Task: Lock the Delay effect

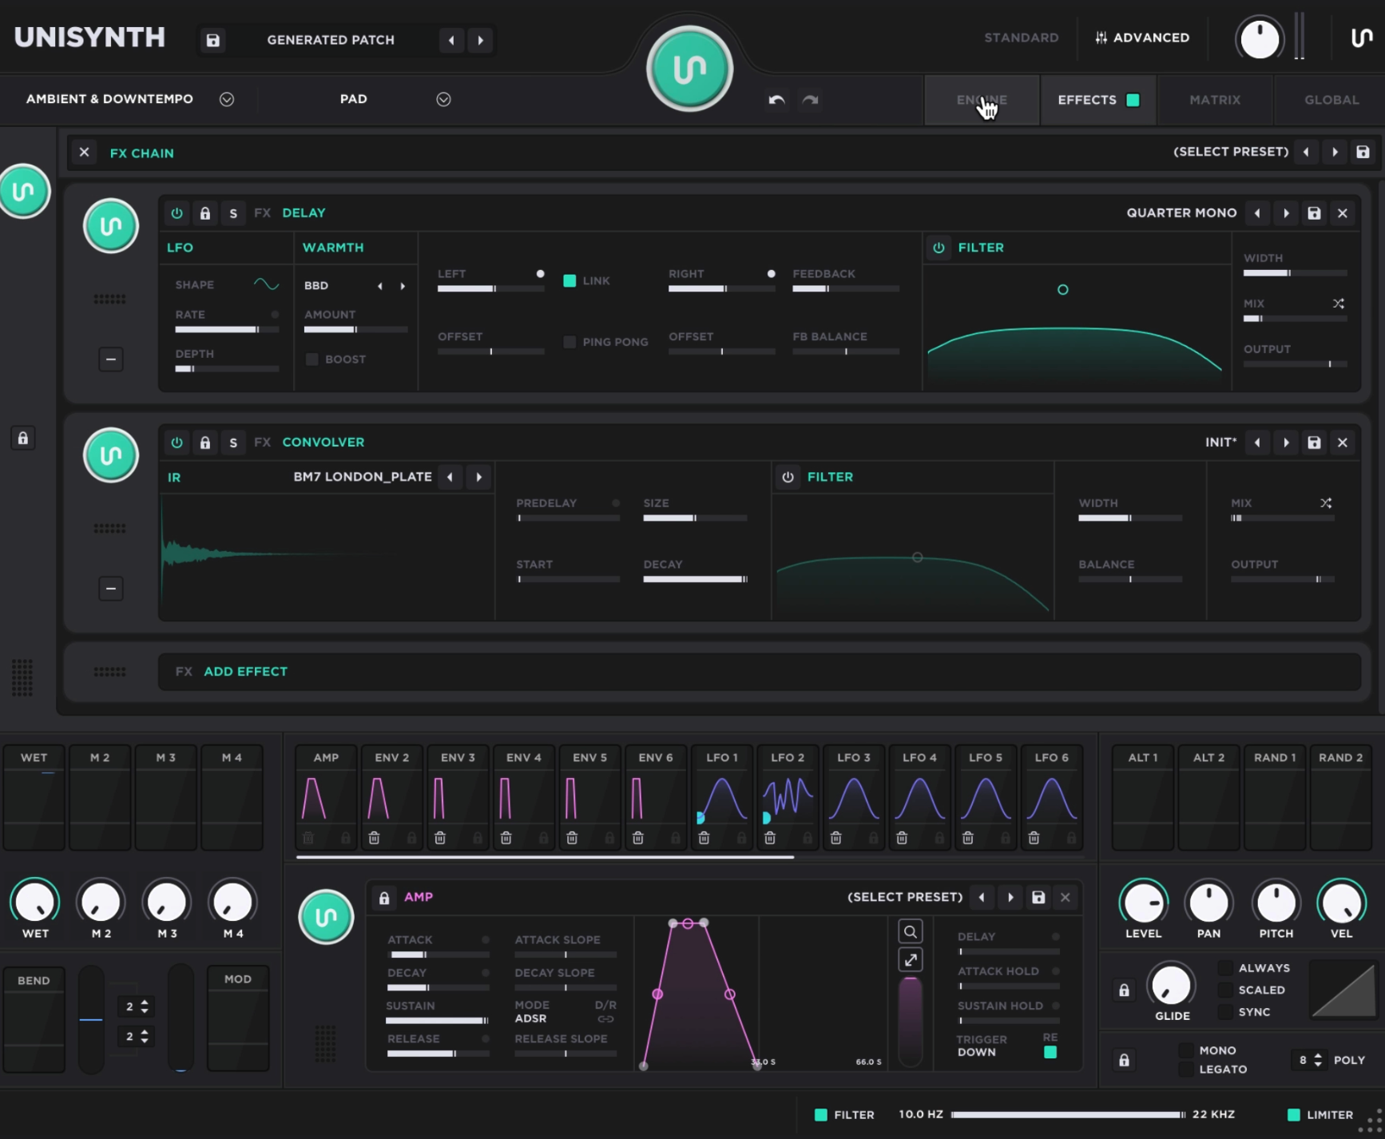Action: (x=205, y=213)
